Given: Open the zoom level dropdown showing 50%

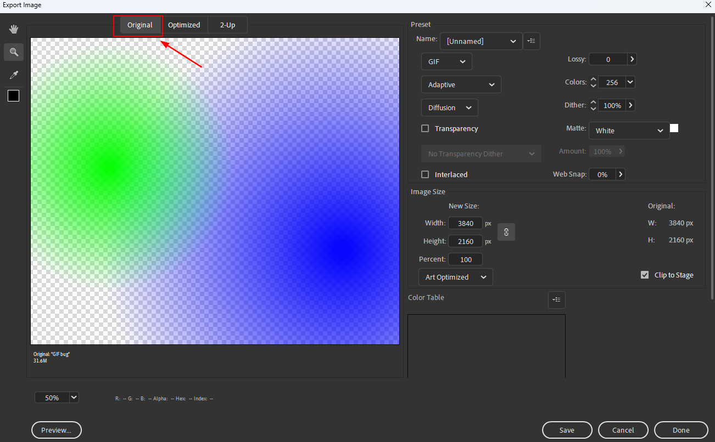Looking at the screenshot, I should click(x=57, y=397).
